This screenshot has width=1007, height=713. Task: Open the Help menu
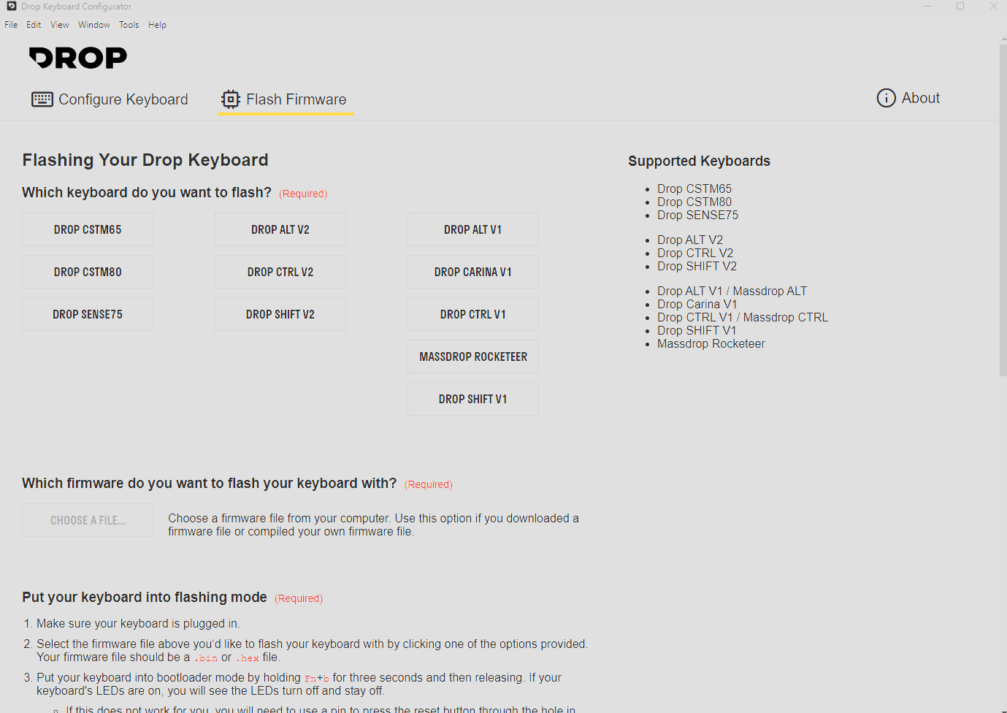coord(157,25)
